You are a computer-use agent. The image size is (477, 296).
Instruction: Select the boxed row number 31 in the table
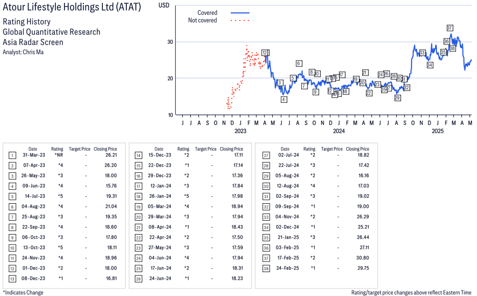(266, 197)
